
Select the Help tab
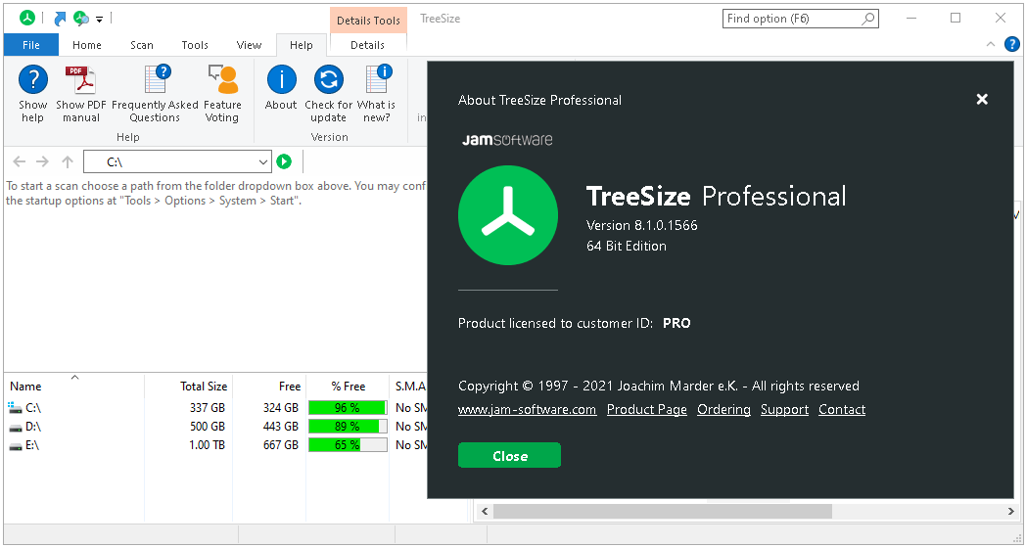[301, 45]
